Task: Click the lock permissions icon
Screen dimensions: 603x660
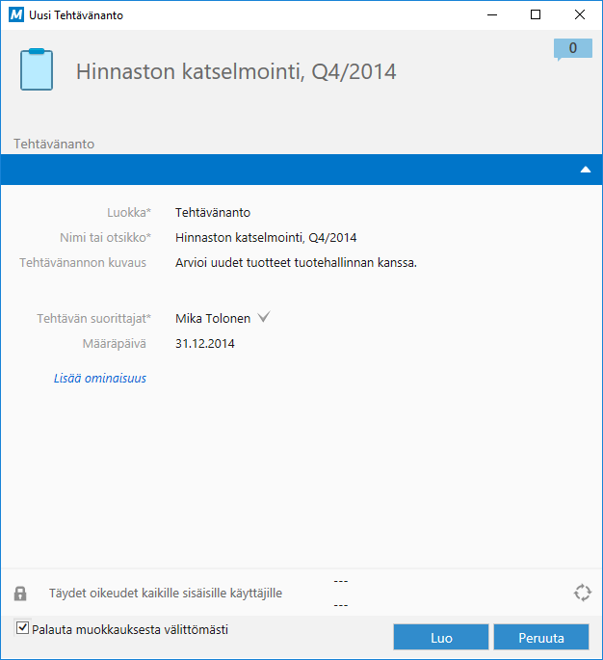Action: pyautogui.click(x=20, y=593)
